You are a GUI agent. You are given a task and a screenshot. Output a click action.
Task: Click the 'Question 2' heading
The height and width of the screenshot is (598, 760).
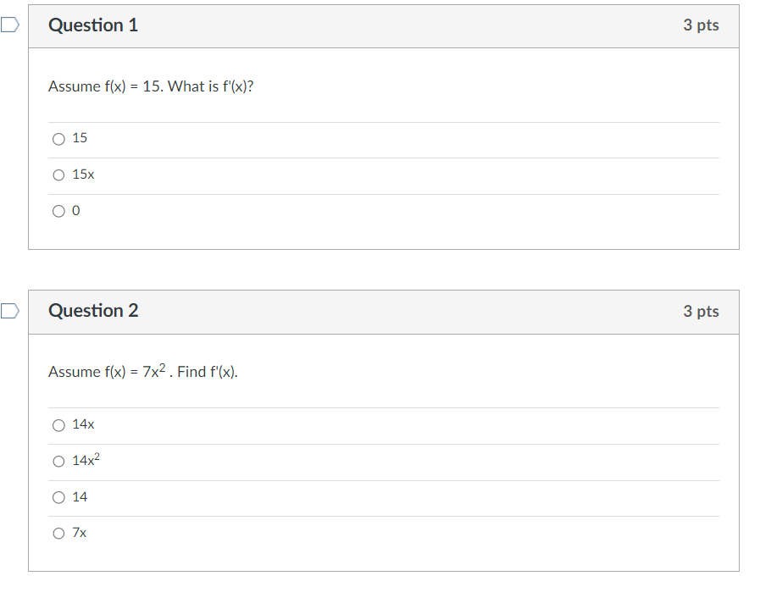coord(93,311)
